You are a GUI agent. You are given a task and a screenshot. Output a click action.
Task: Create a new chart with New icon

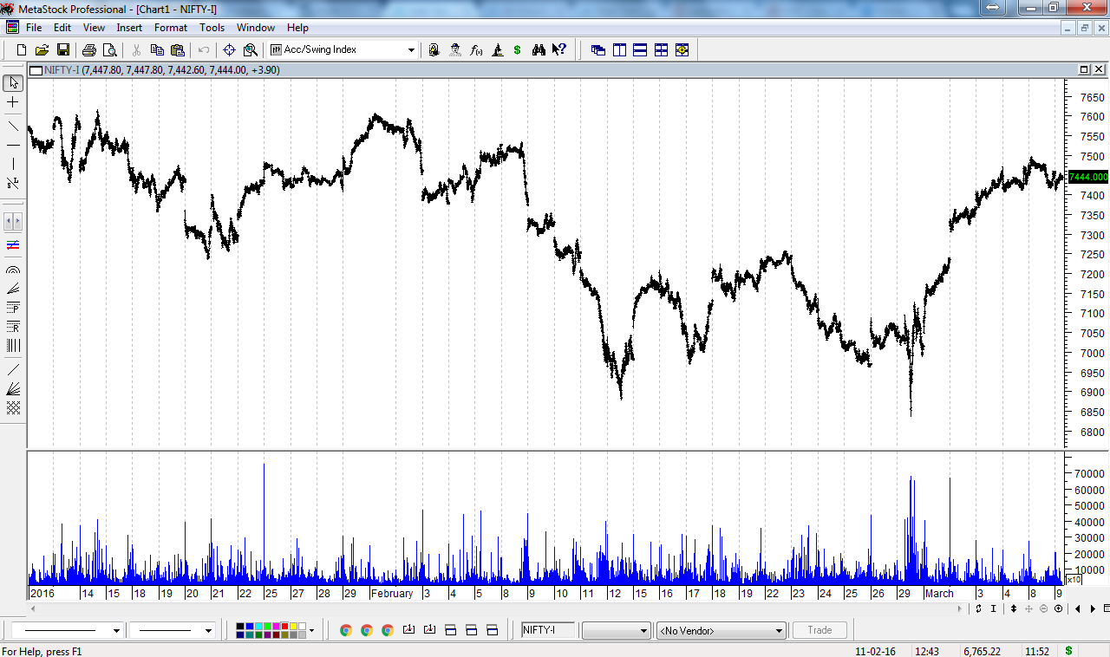[22, 50]
